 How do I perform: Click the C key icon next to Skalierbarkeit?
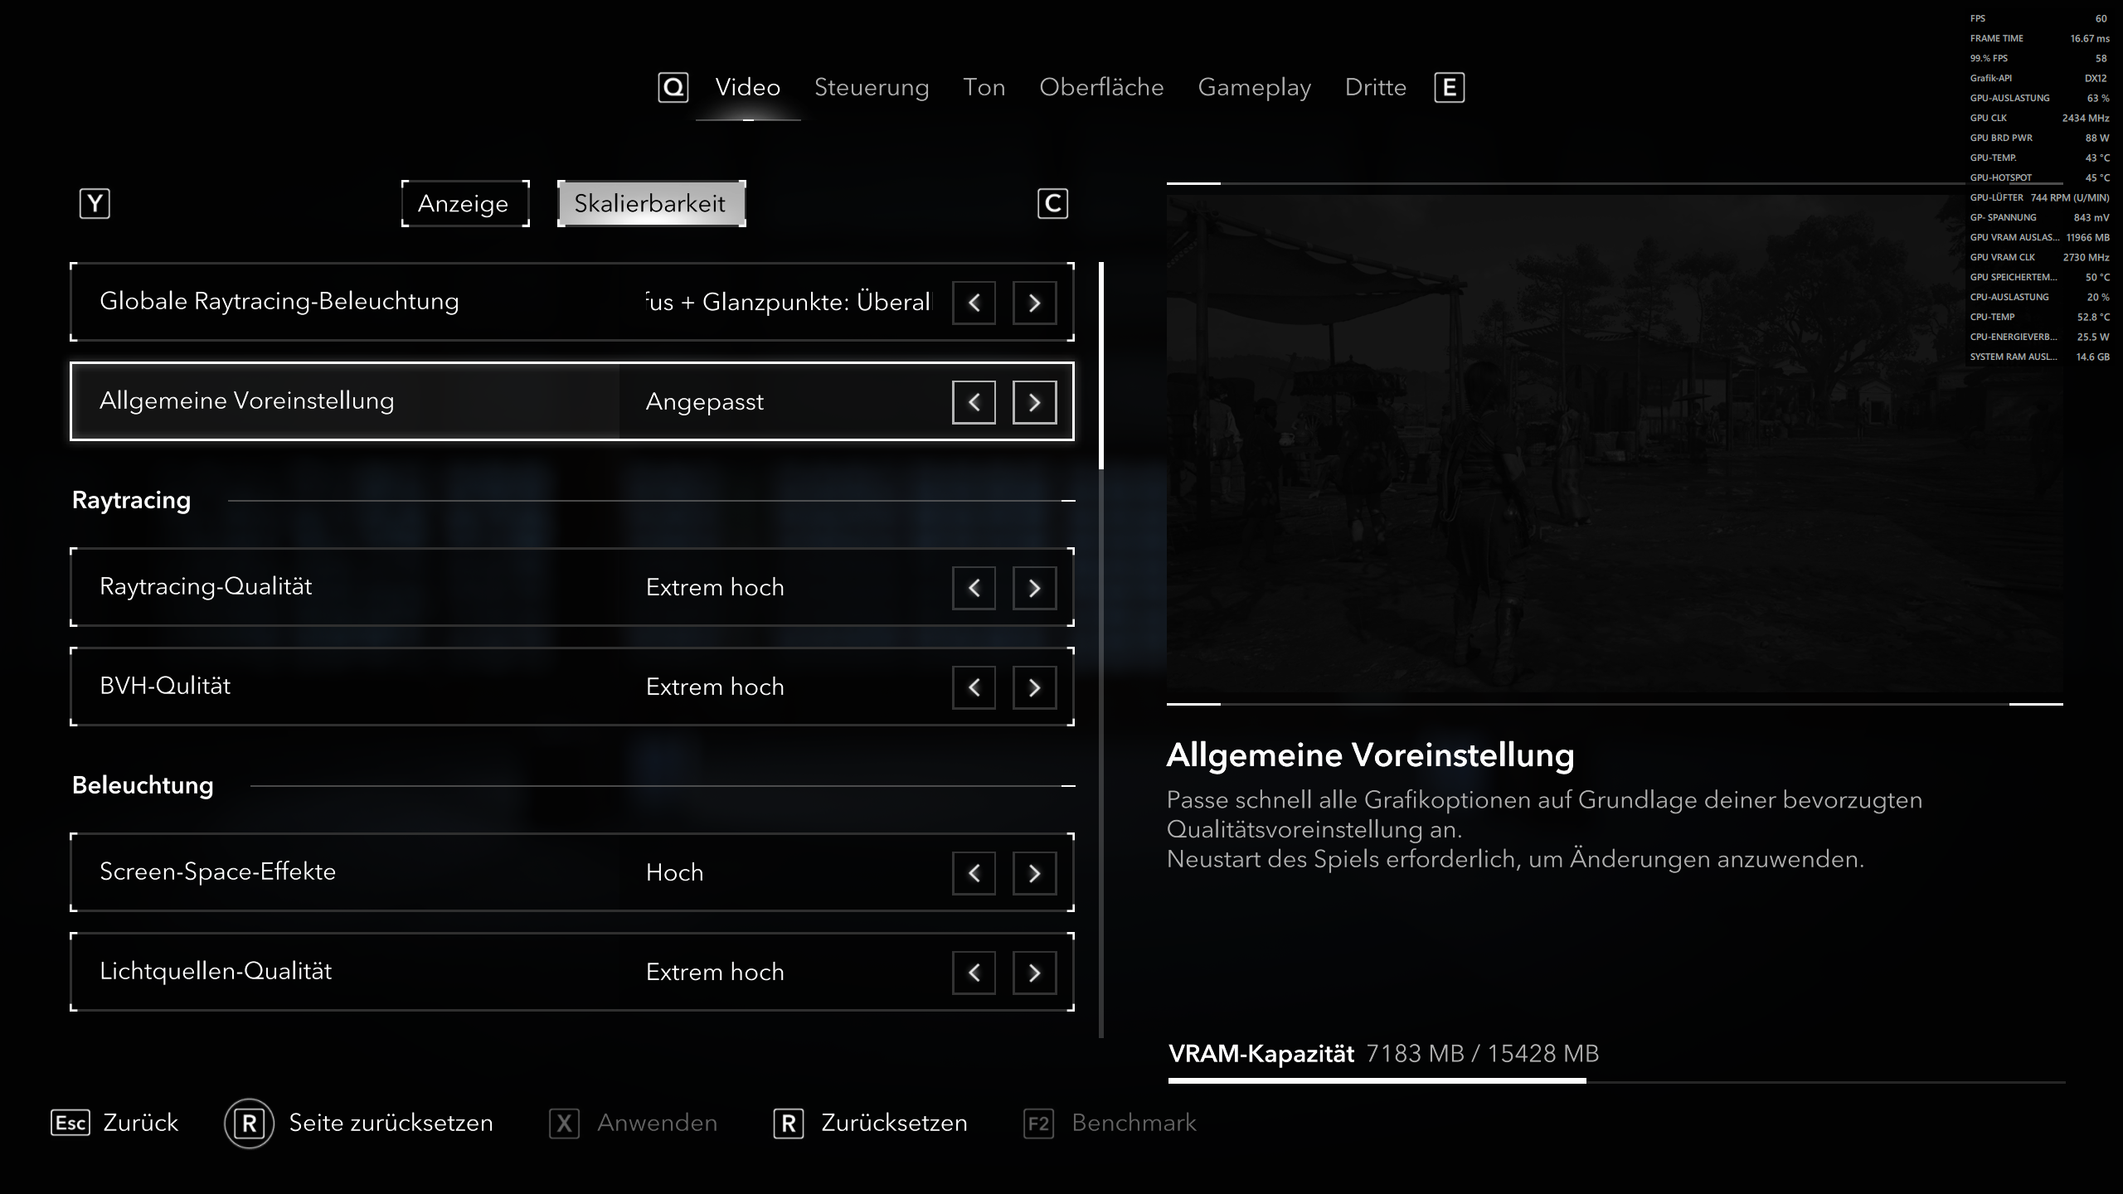click(x=1052, y=204)
